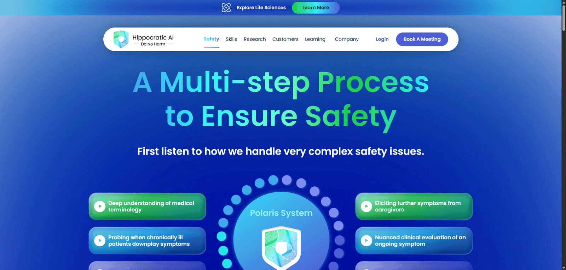The width and height of the screenshot is (566, 270).
Task: Click the Life Sciences atom icon
Action: [x=226, y=7]
